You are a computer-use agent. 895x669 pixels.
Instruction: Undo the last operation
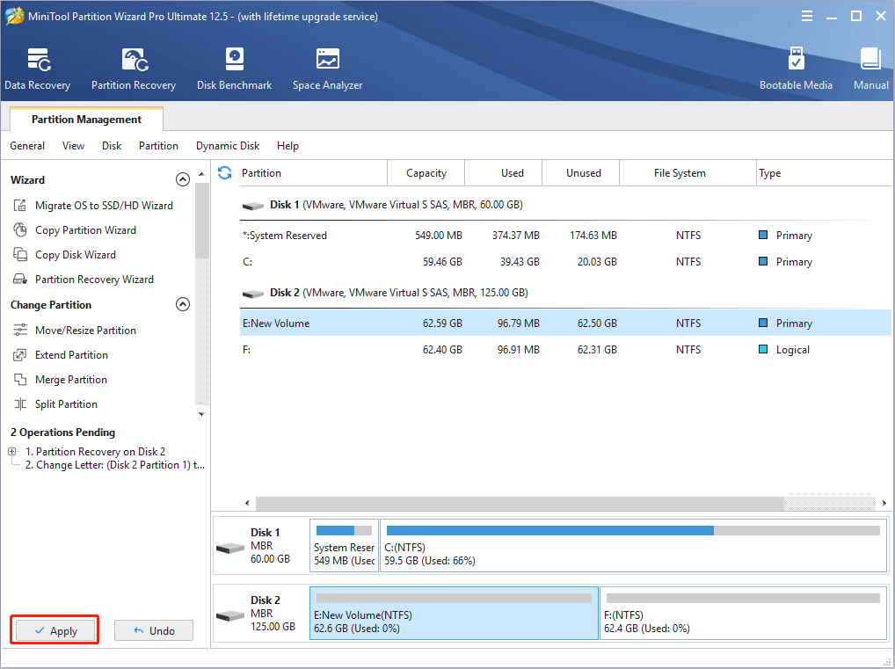coord(154,630)
